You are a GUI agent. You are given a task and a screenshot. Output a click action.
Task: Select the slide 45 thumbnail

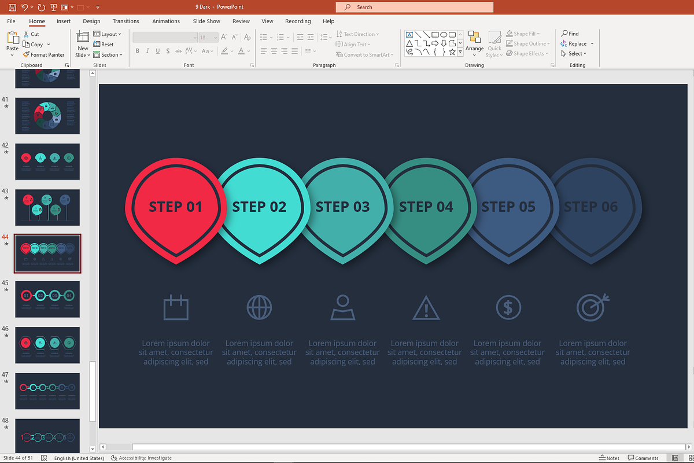click(47, 299)
